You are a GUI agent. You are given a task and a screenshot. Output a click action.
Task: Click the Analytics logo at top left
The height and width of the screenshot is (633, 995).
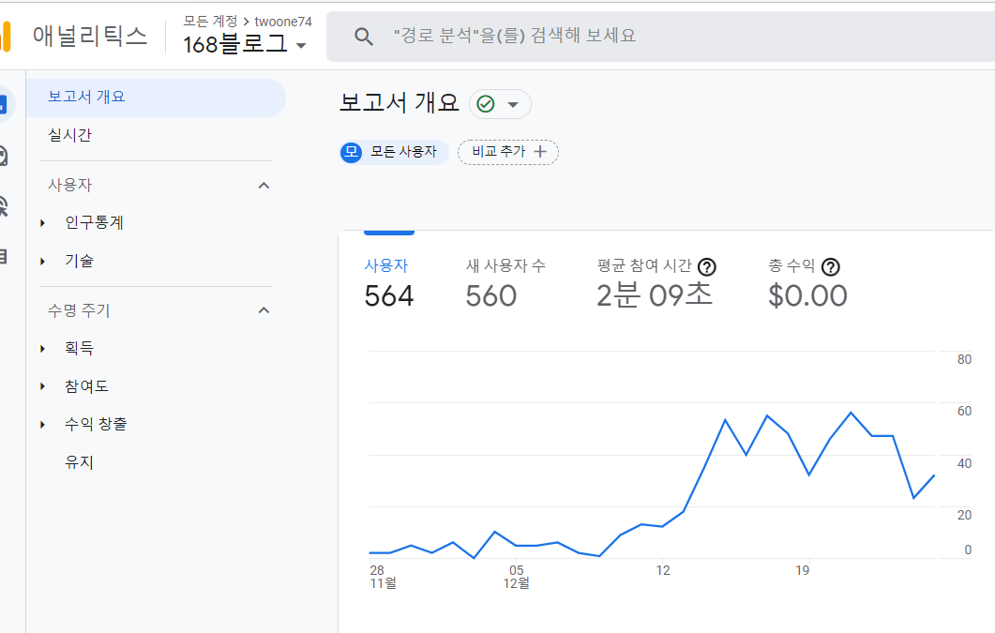(75, 36)
